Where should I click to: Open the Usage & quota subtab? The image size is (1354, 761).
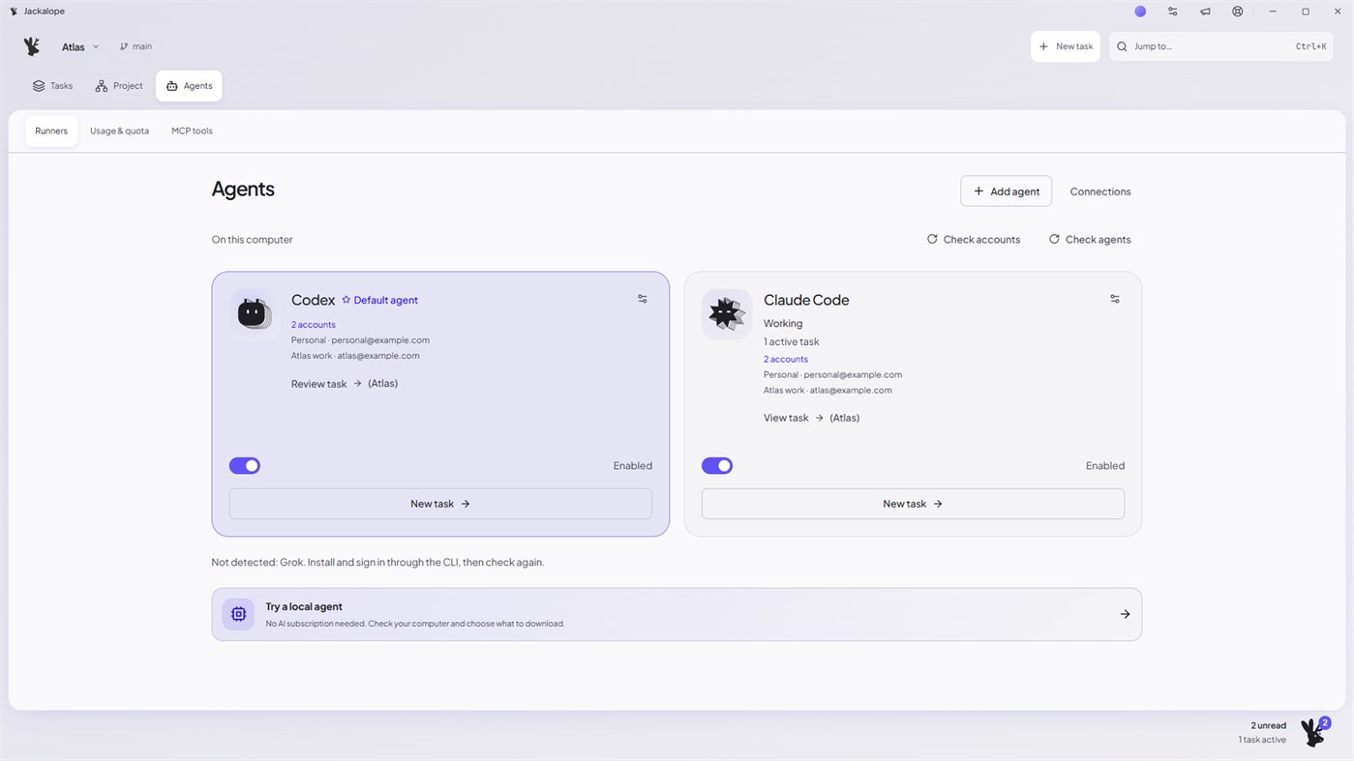(x=119, y=131)
